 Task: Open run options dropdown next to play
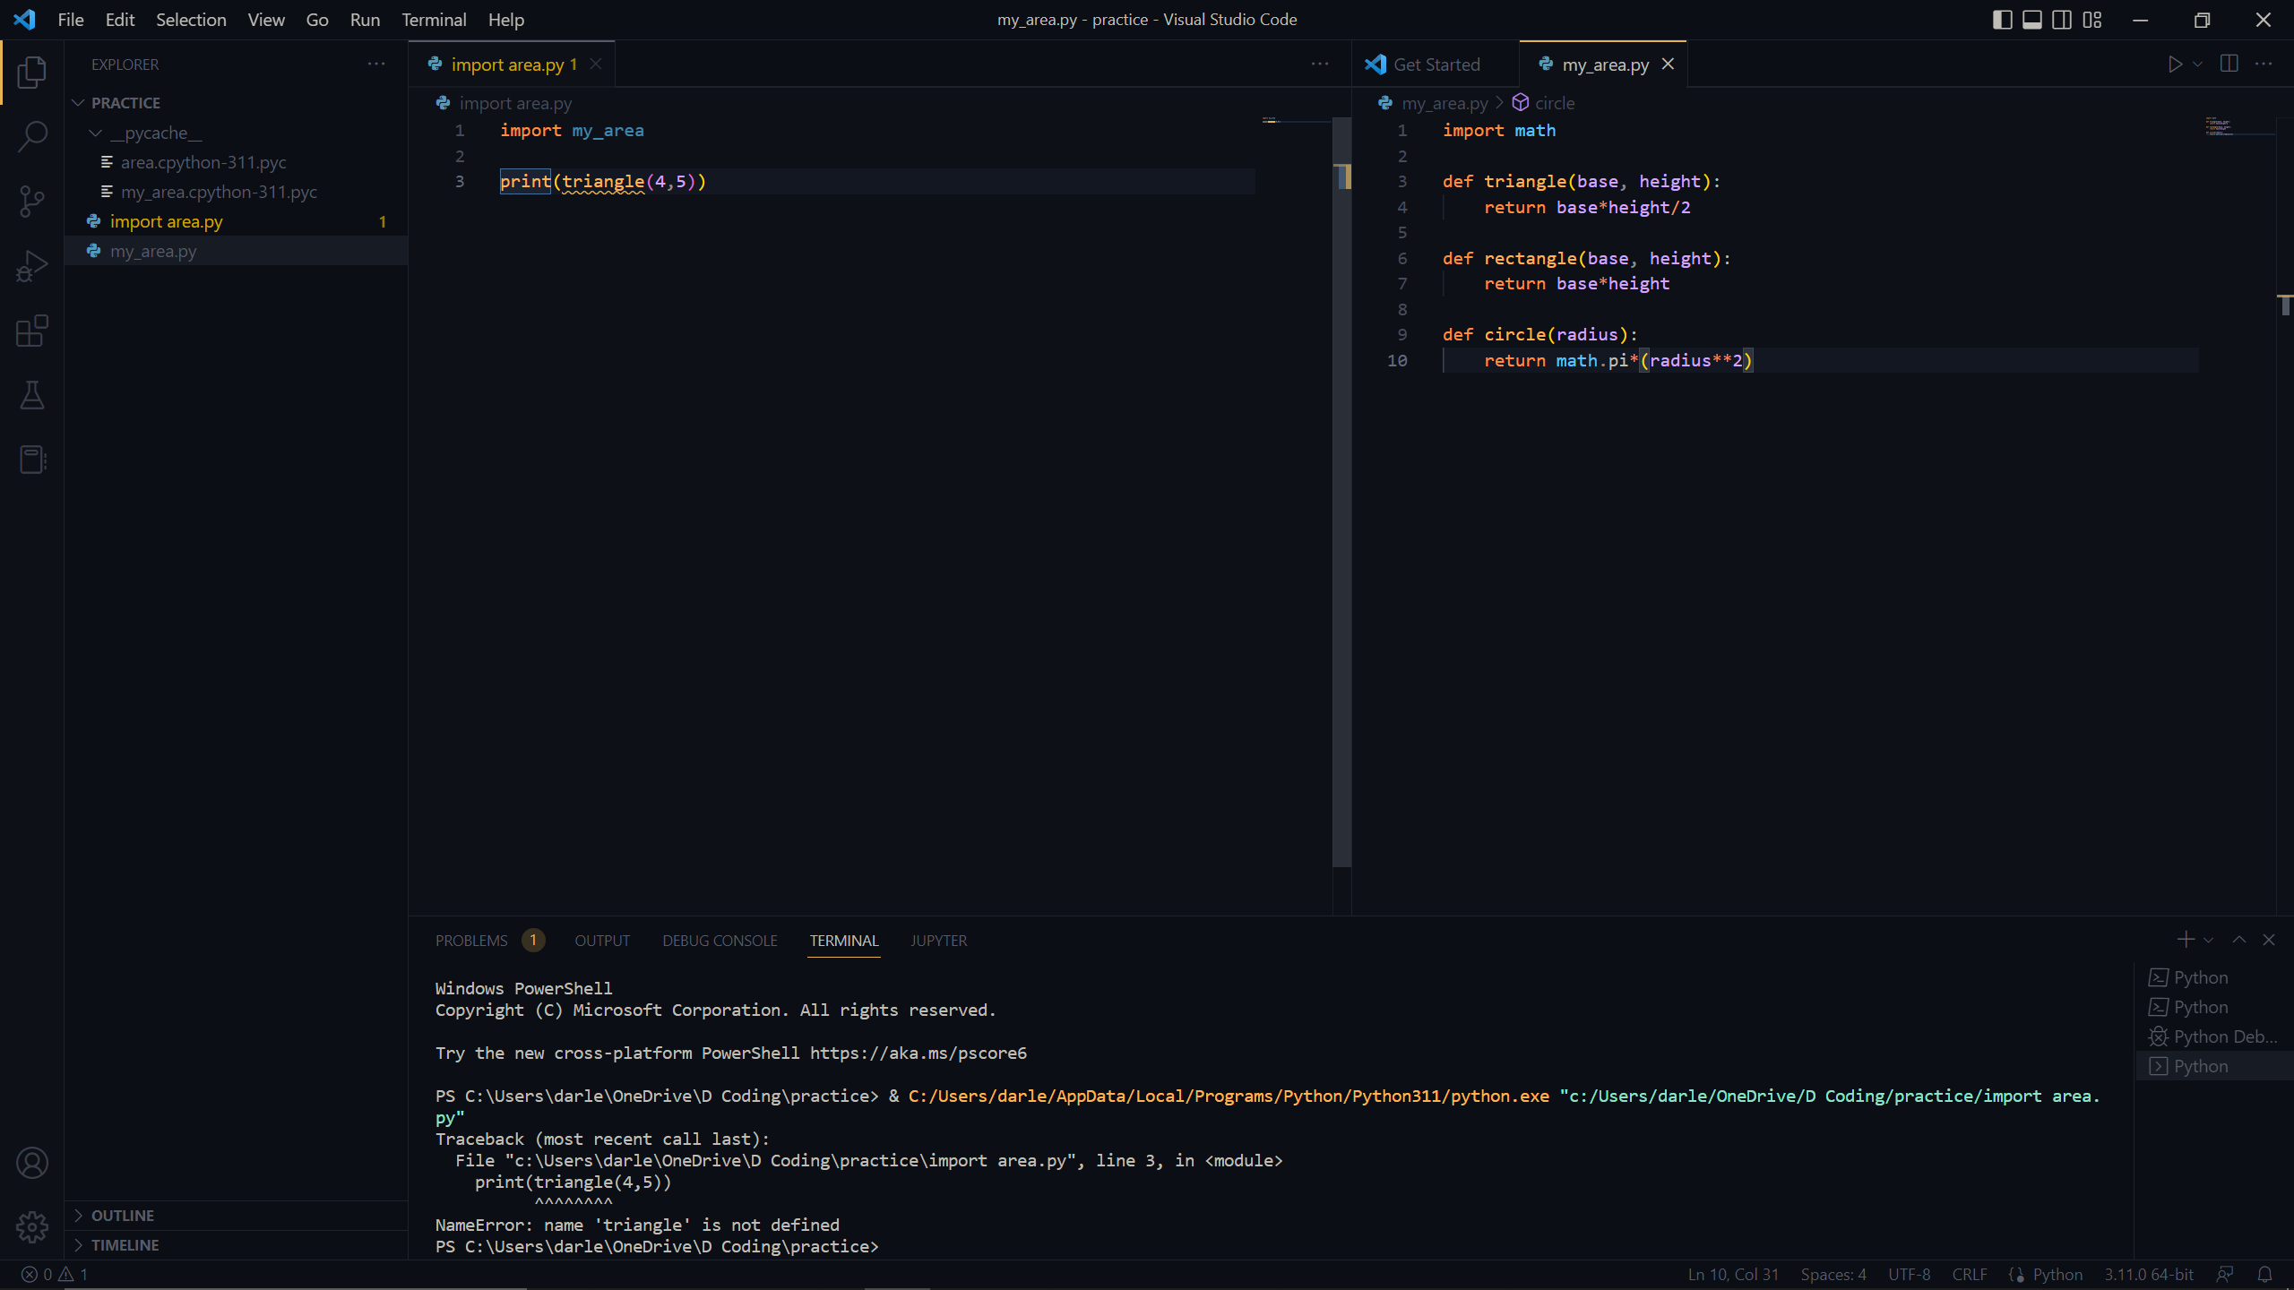point(2198,64)
